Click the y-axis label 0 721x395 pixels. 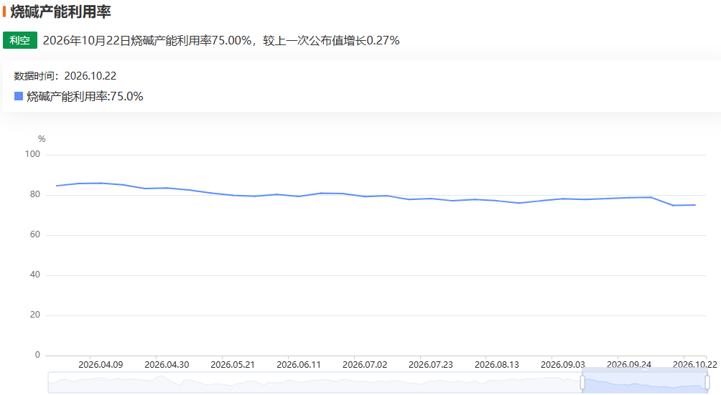[x=38, y=355]
